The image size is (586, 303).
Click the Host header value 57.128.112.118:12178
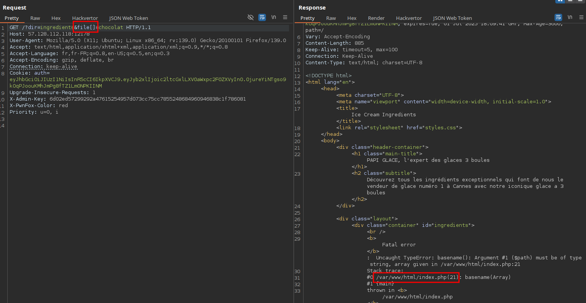coord(59,34)
